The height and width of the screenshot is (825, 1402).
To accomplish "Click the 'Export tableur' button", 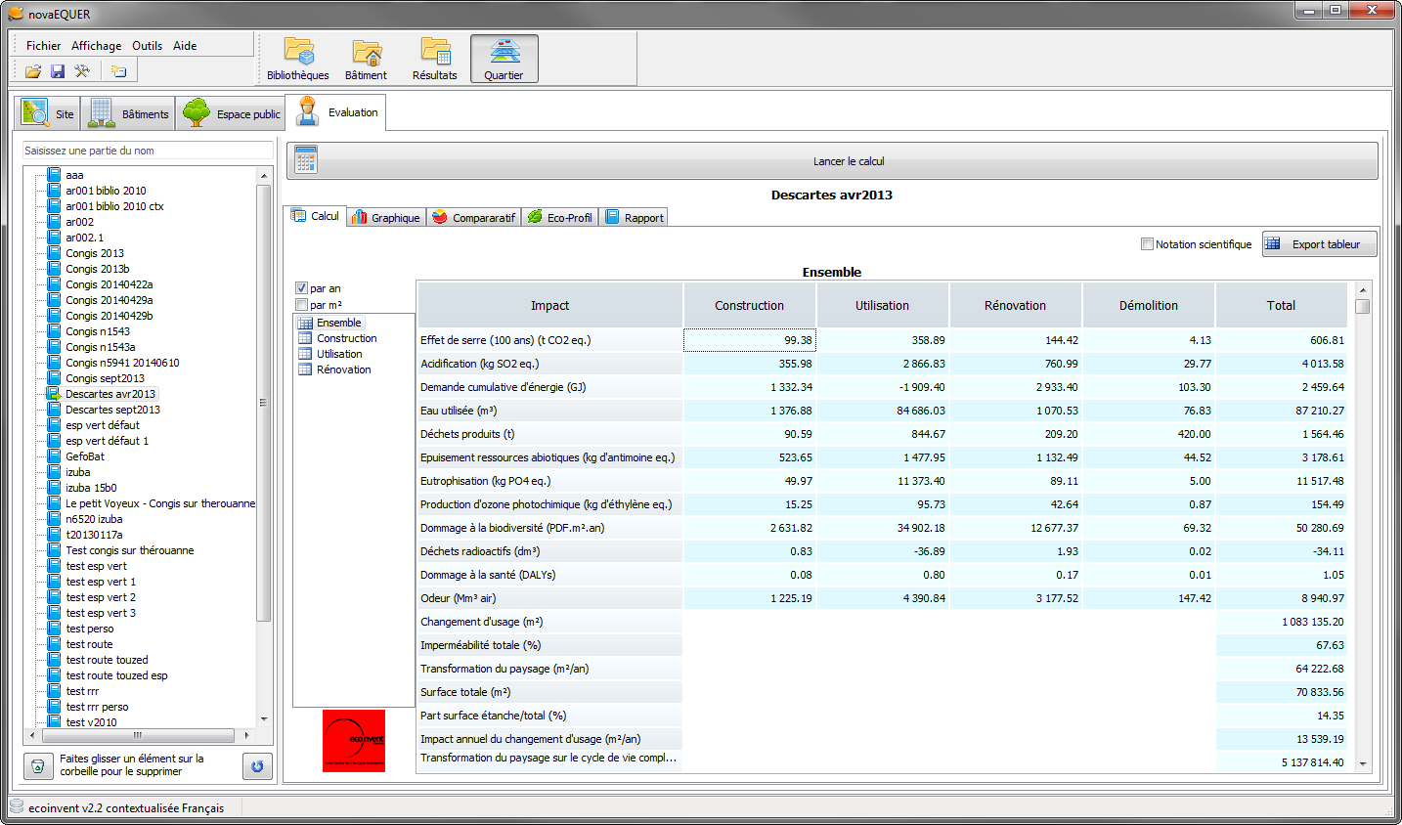I will pyautogui.click(x=1320, y=244).
